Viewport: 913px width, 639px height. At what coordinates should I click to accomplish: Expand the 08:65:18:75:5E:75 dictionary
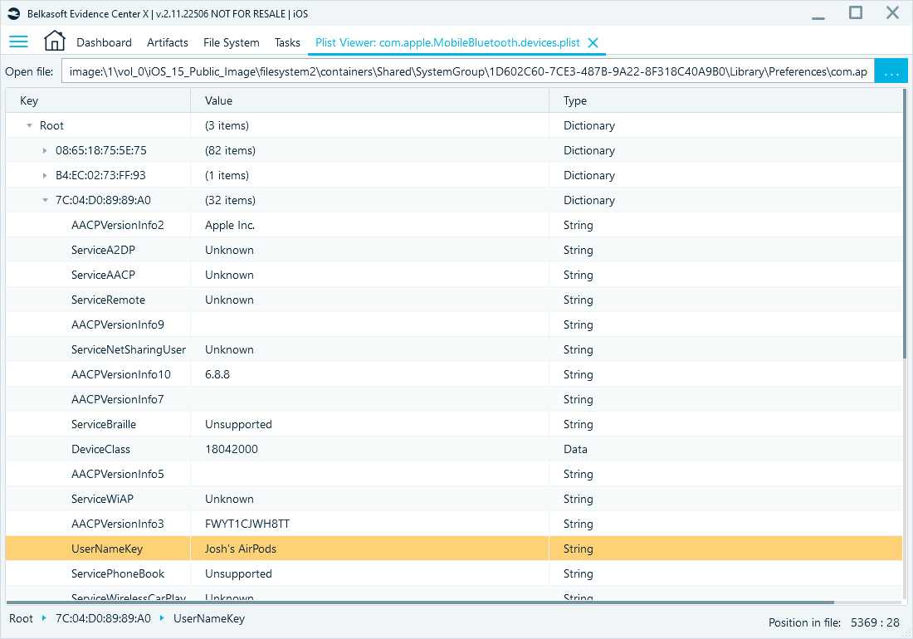[45, 151]
